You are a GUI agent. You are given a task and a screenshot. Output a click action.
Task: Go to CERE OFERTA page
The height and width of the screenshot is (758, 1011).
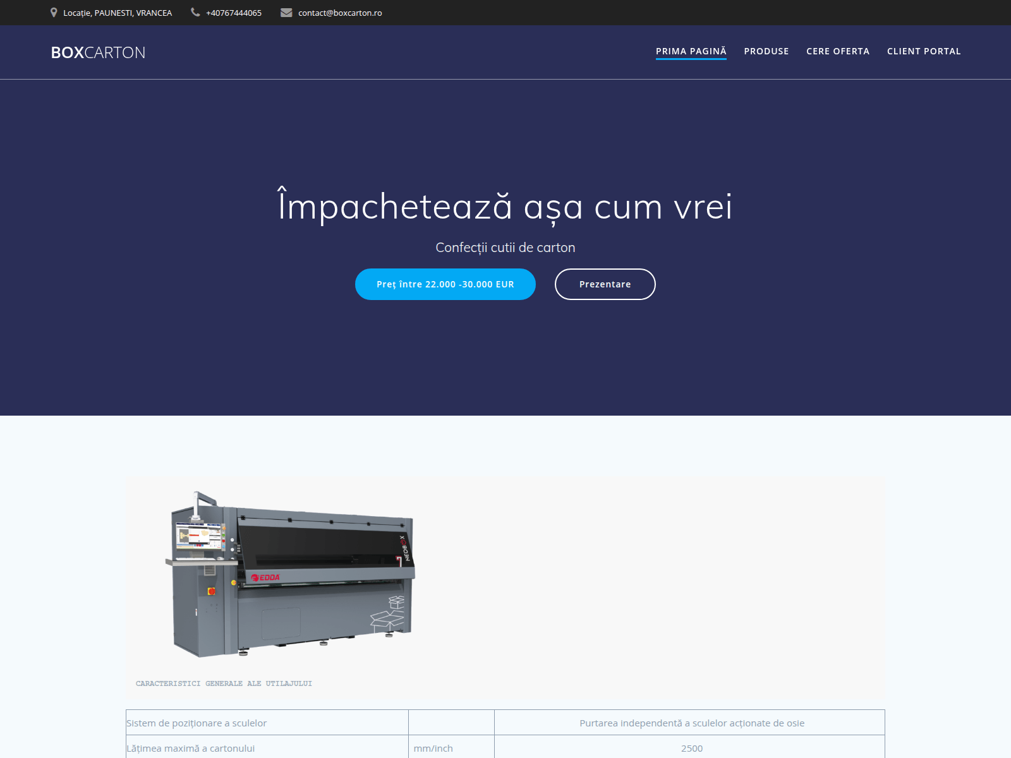click(x=838, y=51)
